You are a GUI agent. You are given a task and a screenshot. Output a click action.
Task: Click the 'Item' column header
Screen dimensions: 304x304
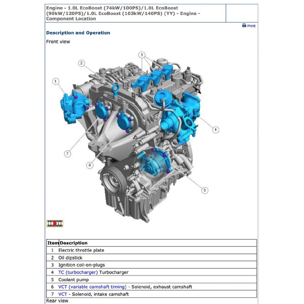click(53, 243)
